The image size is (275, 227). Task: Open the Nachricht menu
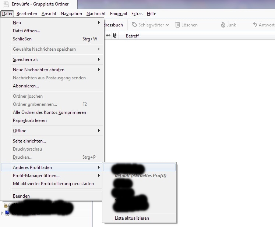coord(96,14)
